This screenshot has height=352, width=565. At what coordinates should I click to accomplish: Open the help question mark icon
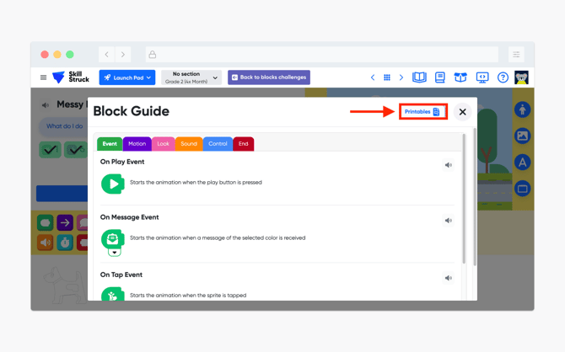pyautogui.click(x=503, y=77)
